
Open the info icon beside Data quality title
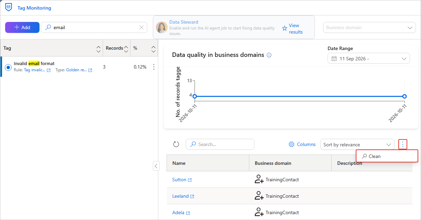(269, 55)
